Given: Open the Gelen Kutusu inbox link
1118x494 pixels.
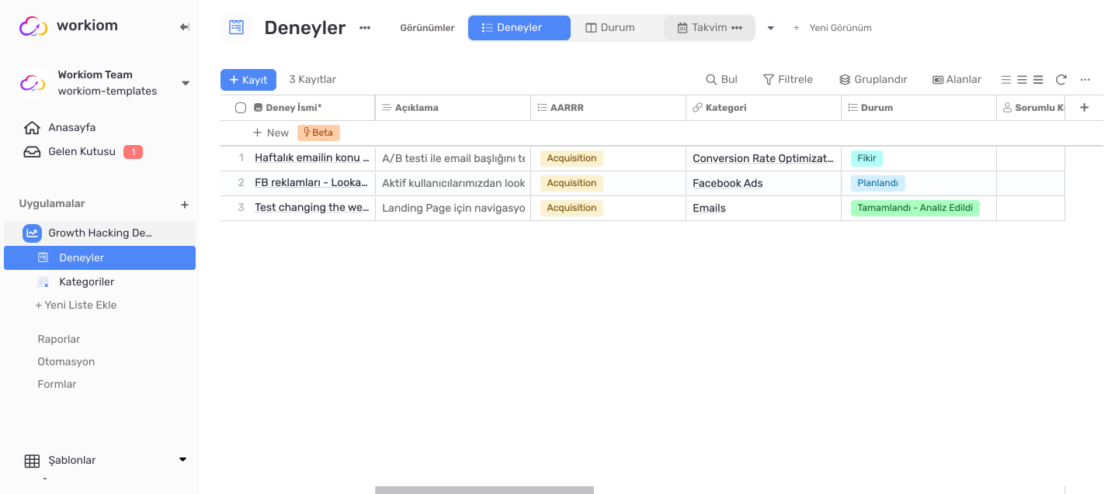Looking at the screenshot, I should [x=82, y=151].
